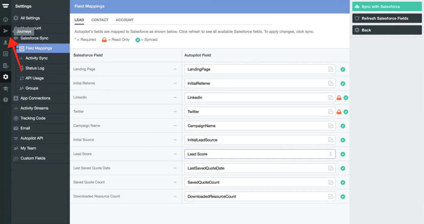
Task: Click the edit icon in DownloadedResourceCount field
Action: [331, 197]
